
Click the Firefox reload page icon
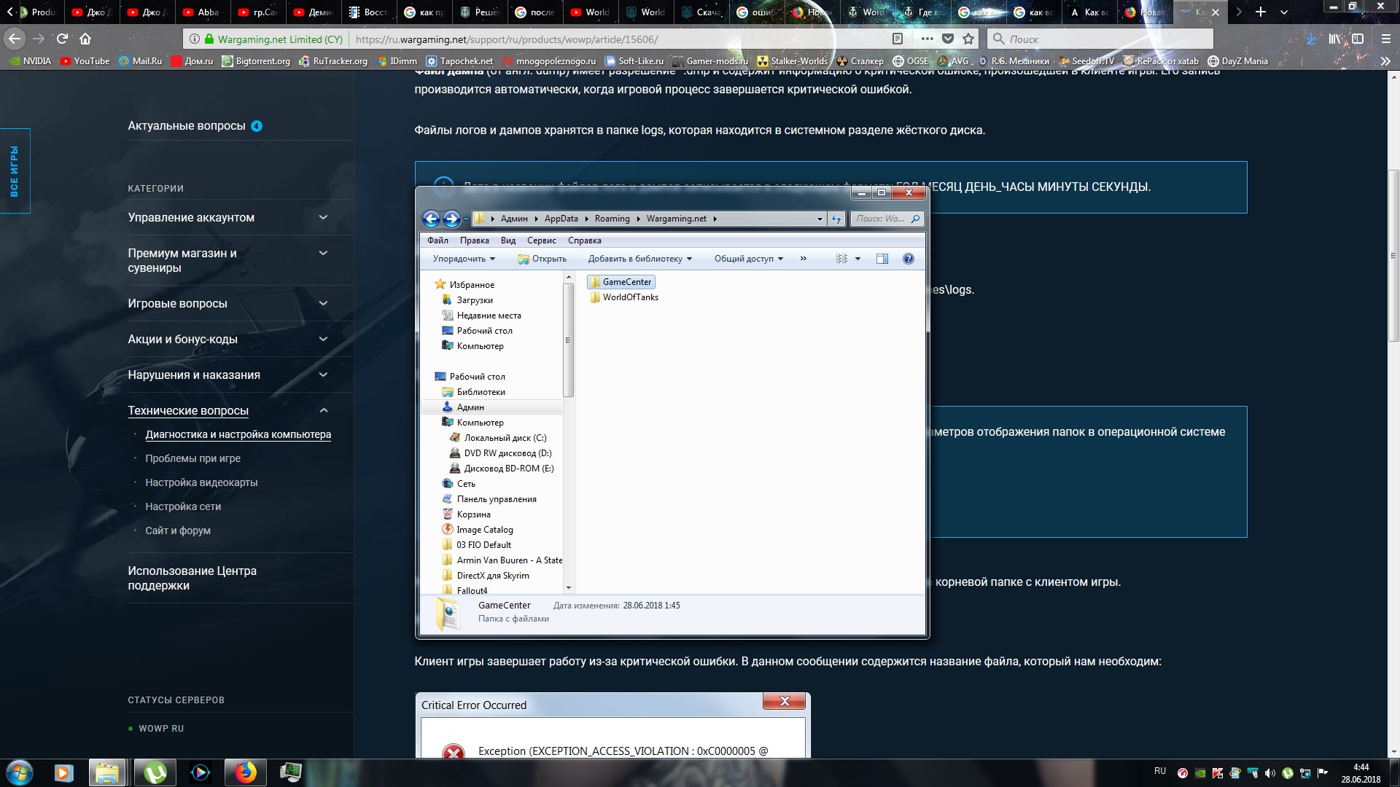point(62,39)
